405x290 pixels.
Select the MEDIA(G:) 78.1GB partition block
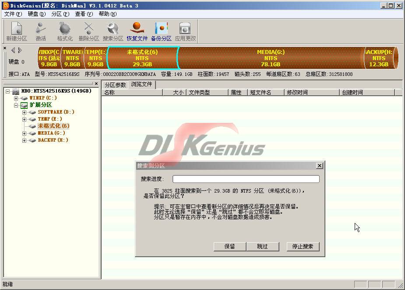click(x=271, y=58)
